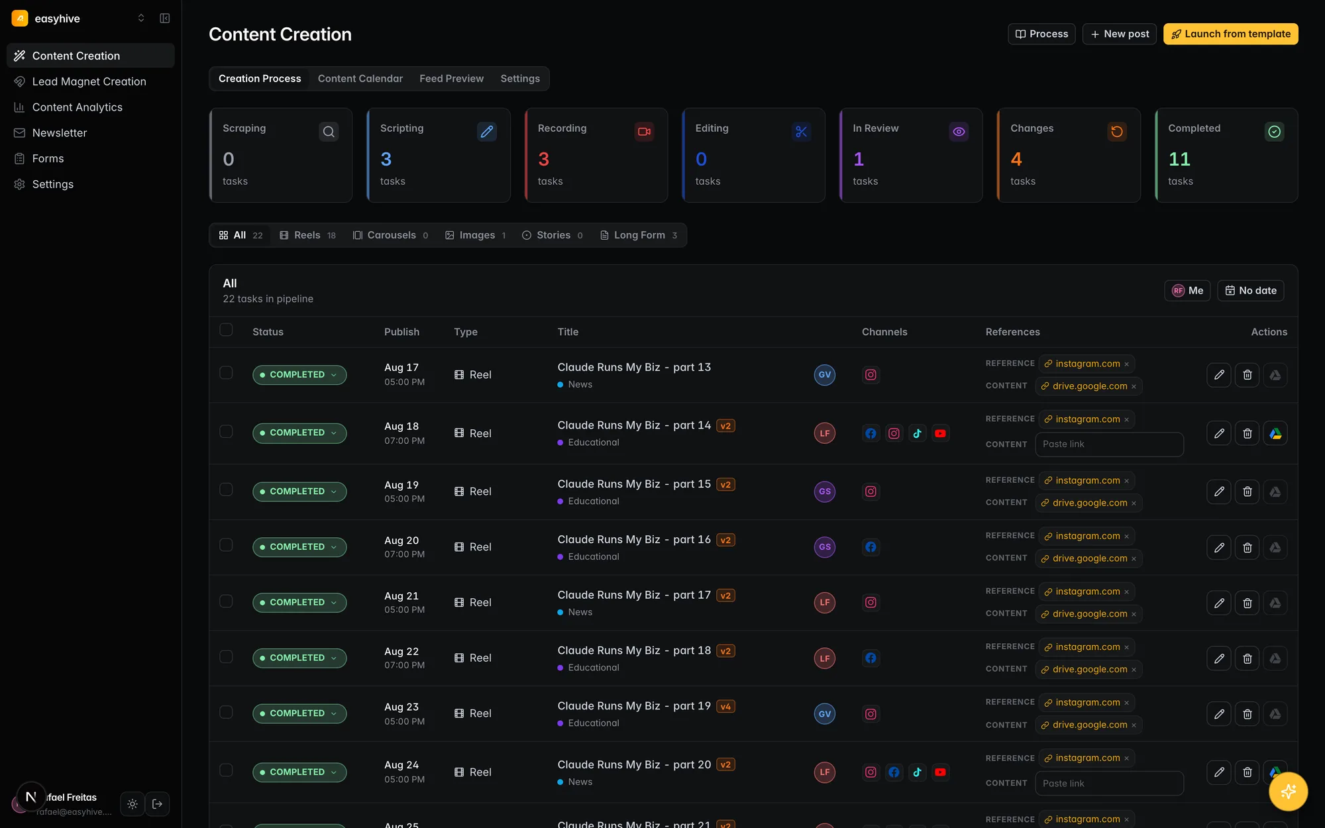Check the box for the part 13 row
The height and width of the screenshot is (828, 1325).
[226, 373]
